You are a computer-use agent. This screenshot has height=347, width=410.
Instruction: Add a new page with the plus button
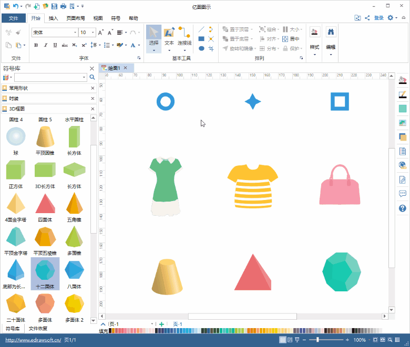coord(161,324)
